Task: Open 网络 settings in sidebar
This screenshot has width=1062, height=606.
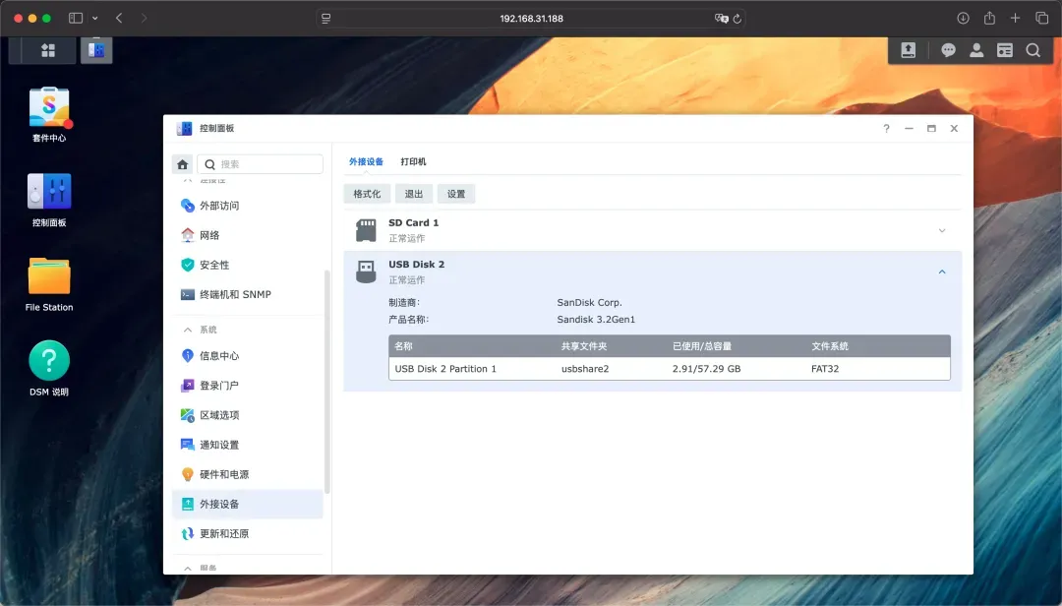Action: (247, 235)
